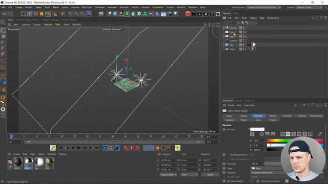
Task: Add a Cube primitive from the toolbar
Action: (115, 14)
